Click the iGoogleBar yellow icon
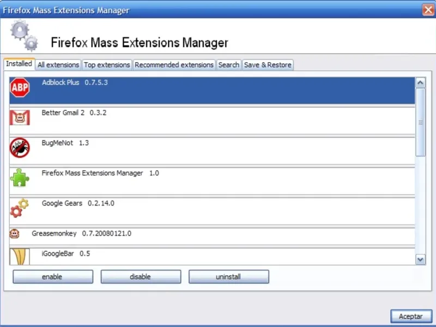The height and width of the screenshot is (327, 436). (20, 257)
